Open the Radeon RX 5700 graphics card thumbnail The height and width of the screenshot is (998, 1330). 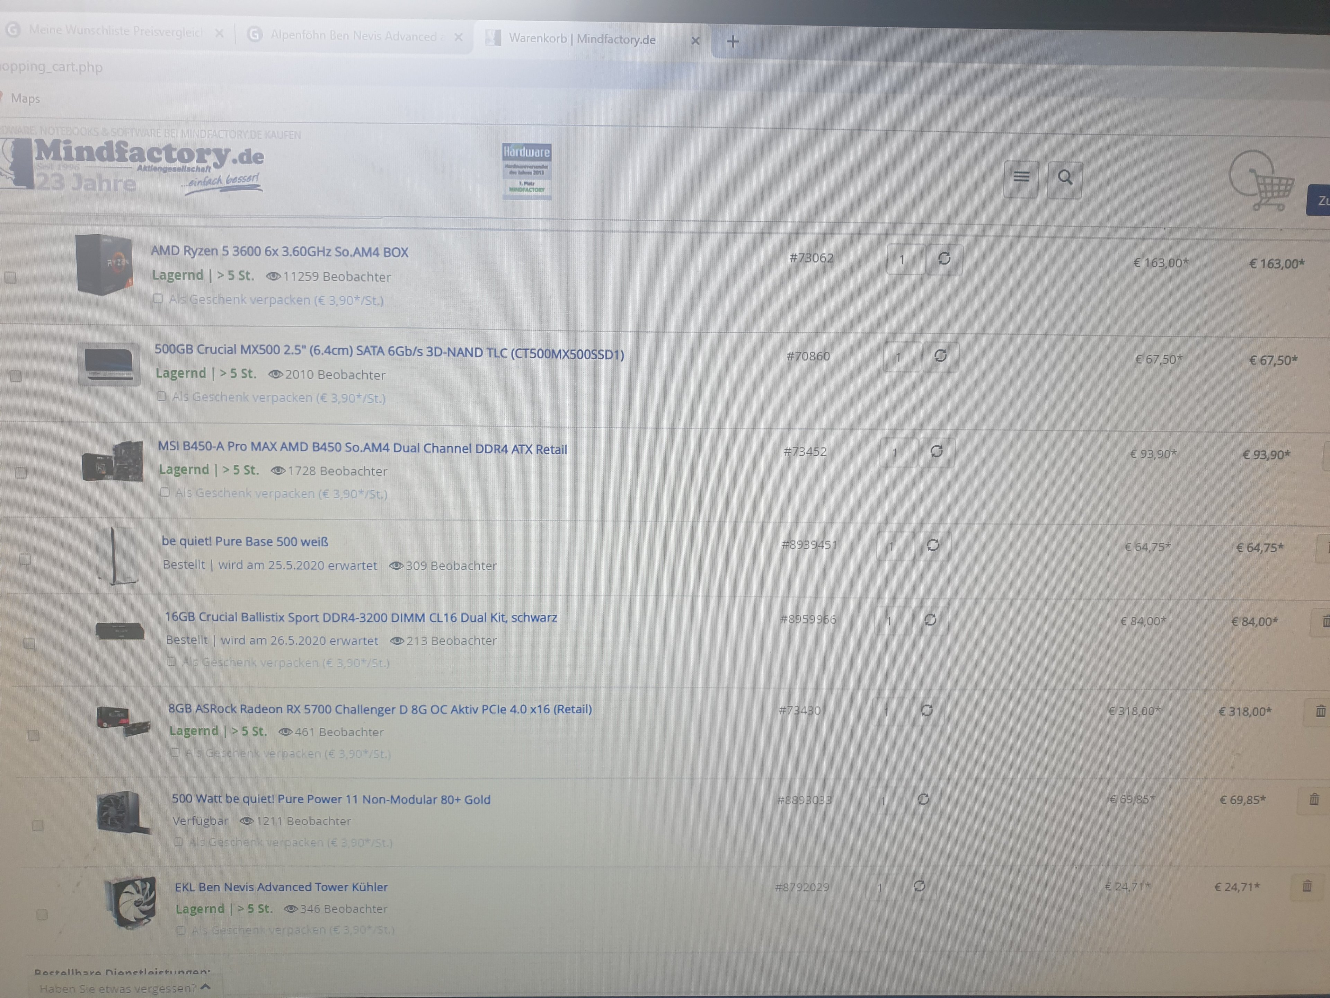(123, 721)
